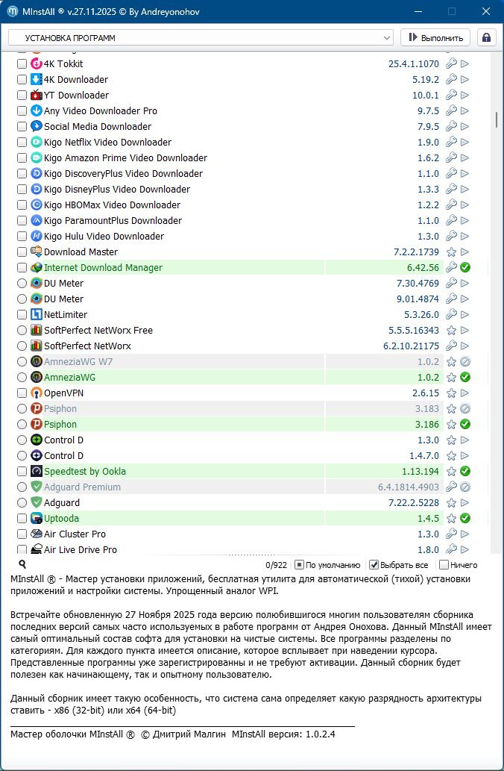The height and width of the screenshot is (771, 504).
Task: Open the 'УСТАНОВКА ПРОГРАММ' dropdown
Action: (x=201, y=37)
